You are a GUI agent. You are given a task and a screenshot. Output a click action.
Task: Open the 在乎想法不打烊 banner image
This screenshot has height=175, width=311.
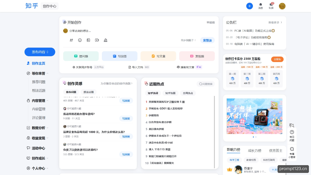click(x=255, y=116)
